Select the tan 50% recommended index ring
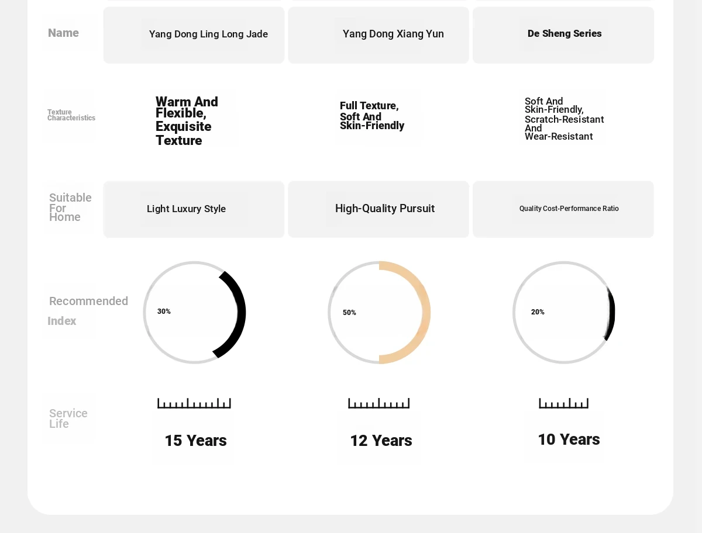The image size is (702, 533). [x=379, y=313]
